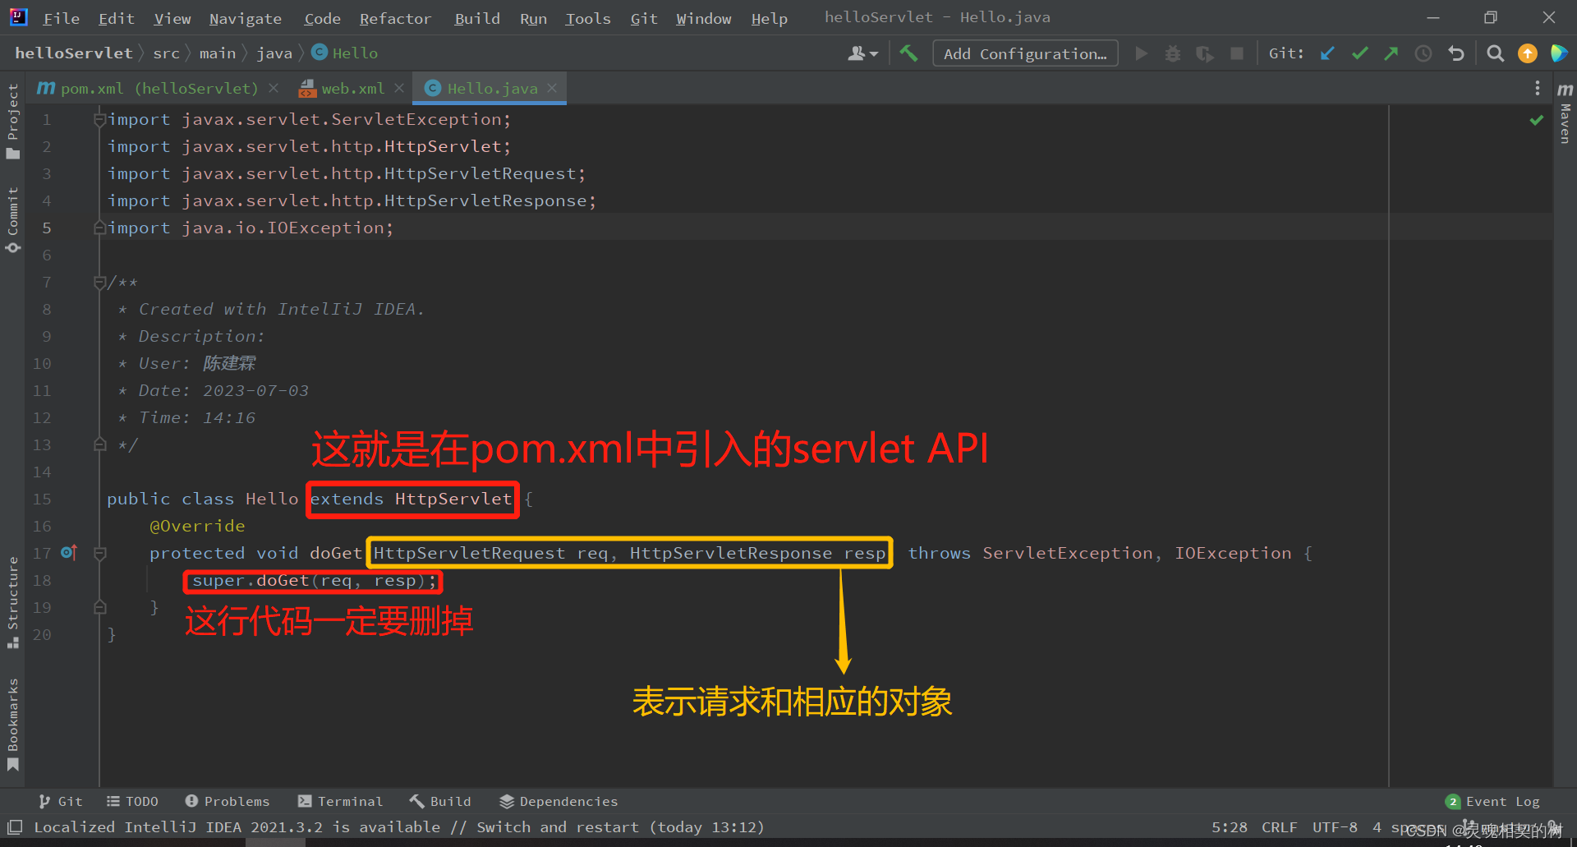
Task: Click IntelliJ IDEA update notification message
Action: (x=399, y=827)
